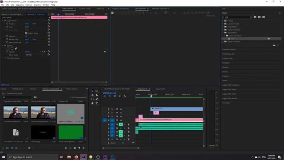284x160 pixels.
Task: Click the timeline horizontal zoom scrollbar
Action: (121, 148)
